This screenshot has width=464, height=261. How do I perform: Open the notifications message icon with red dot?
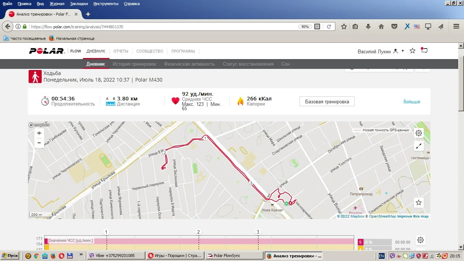point(424,51)
